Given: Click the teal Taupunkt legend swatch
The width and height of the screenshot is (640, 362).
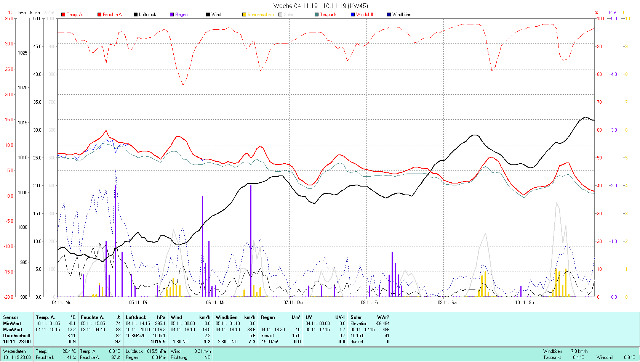Looking at the screenshot, I should pos(317,14).
